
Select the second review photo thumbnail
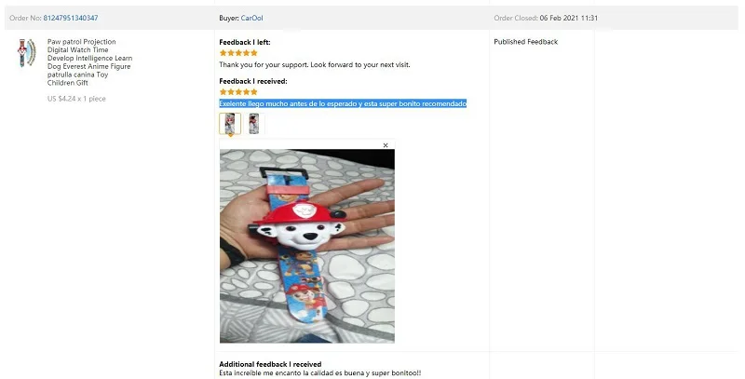click(x=254, y=124)
